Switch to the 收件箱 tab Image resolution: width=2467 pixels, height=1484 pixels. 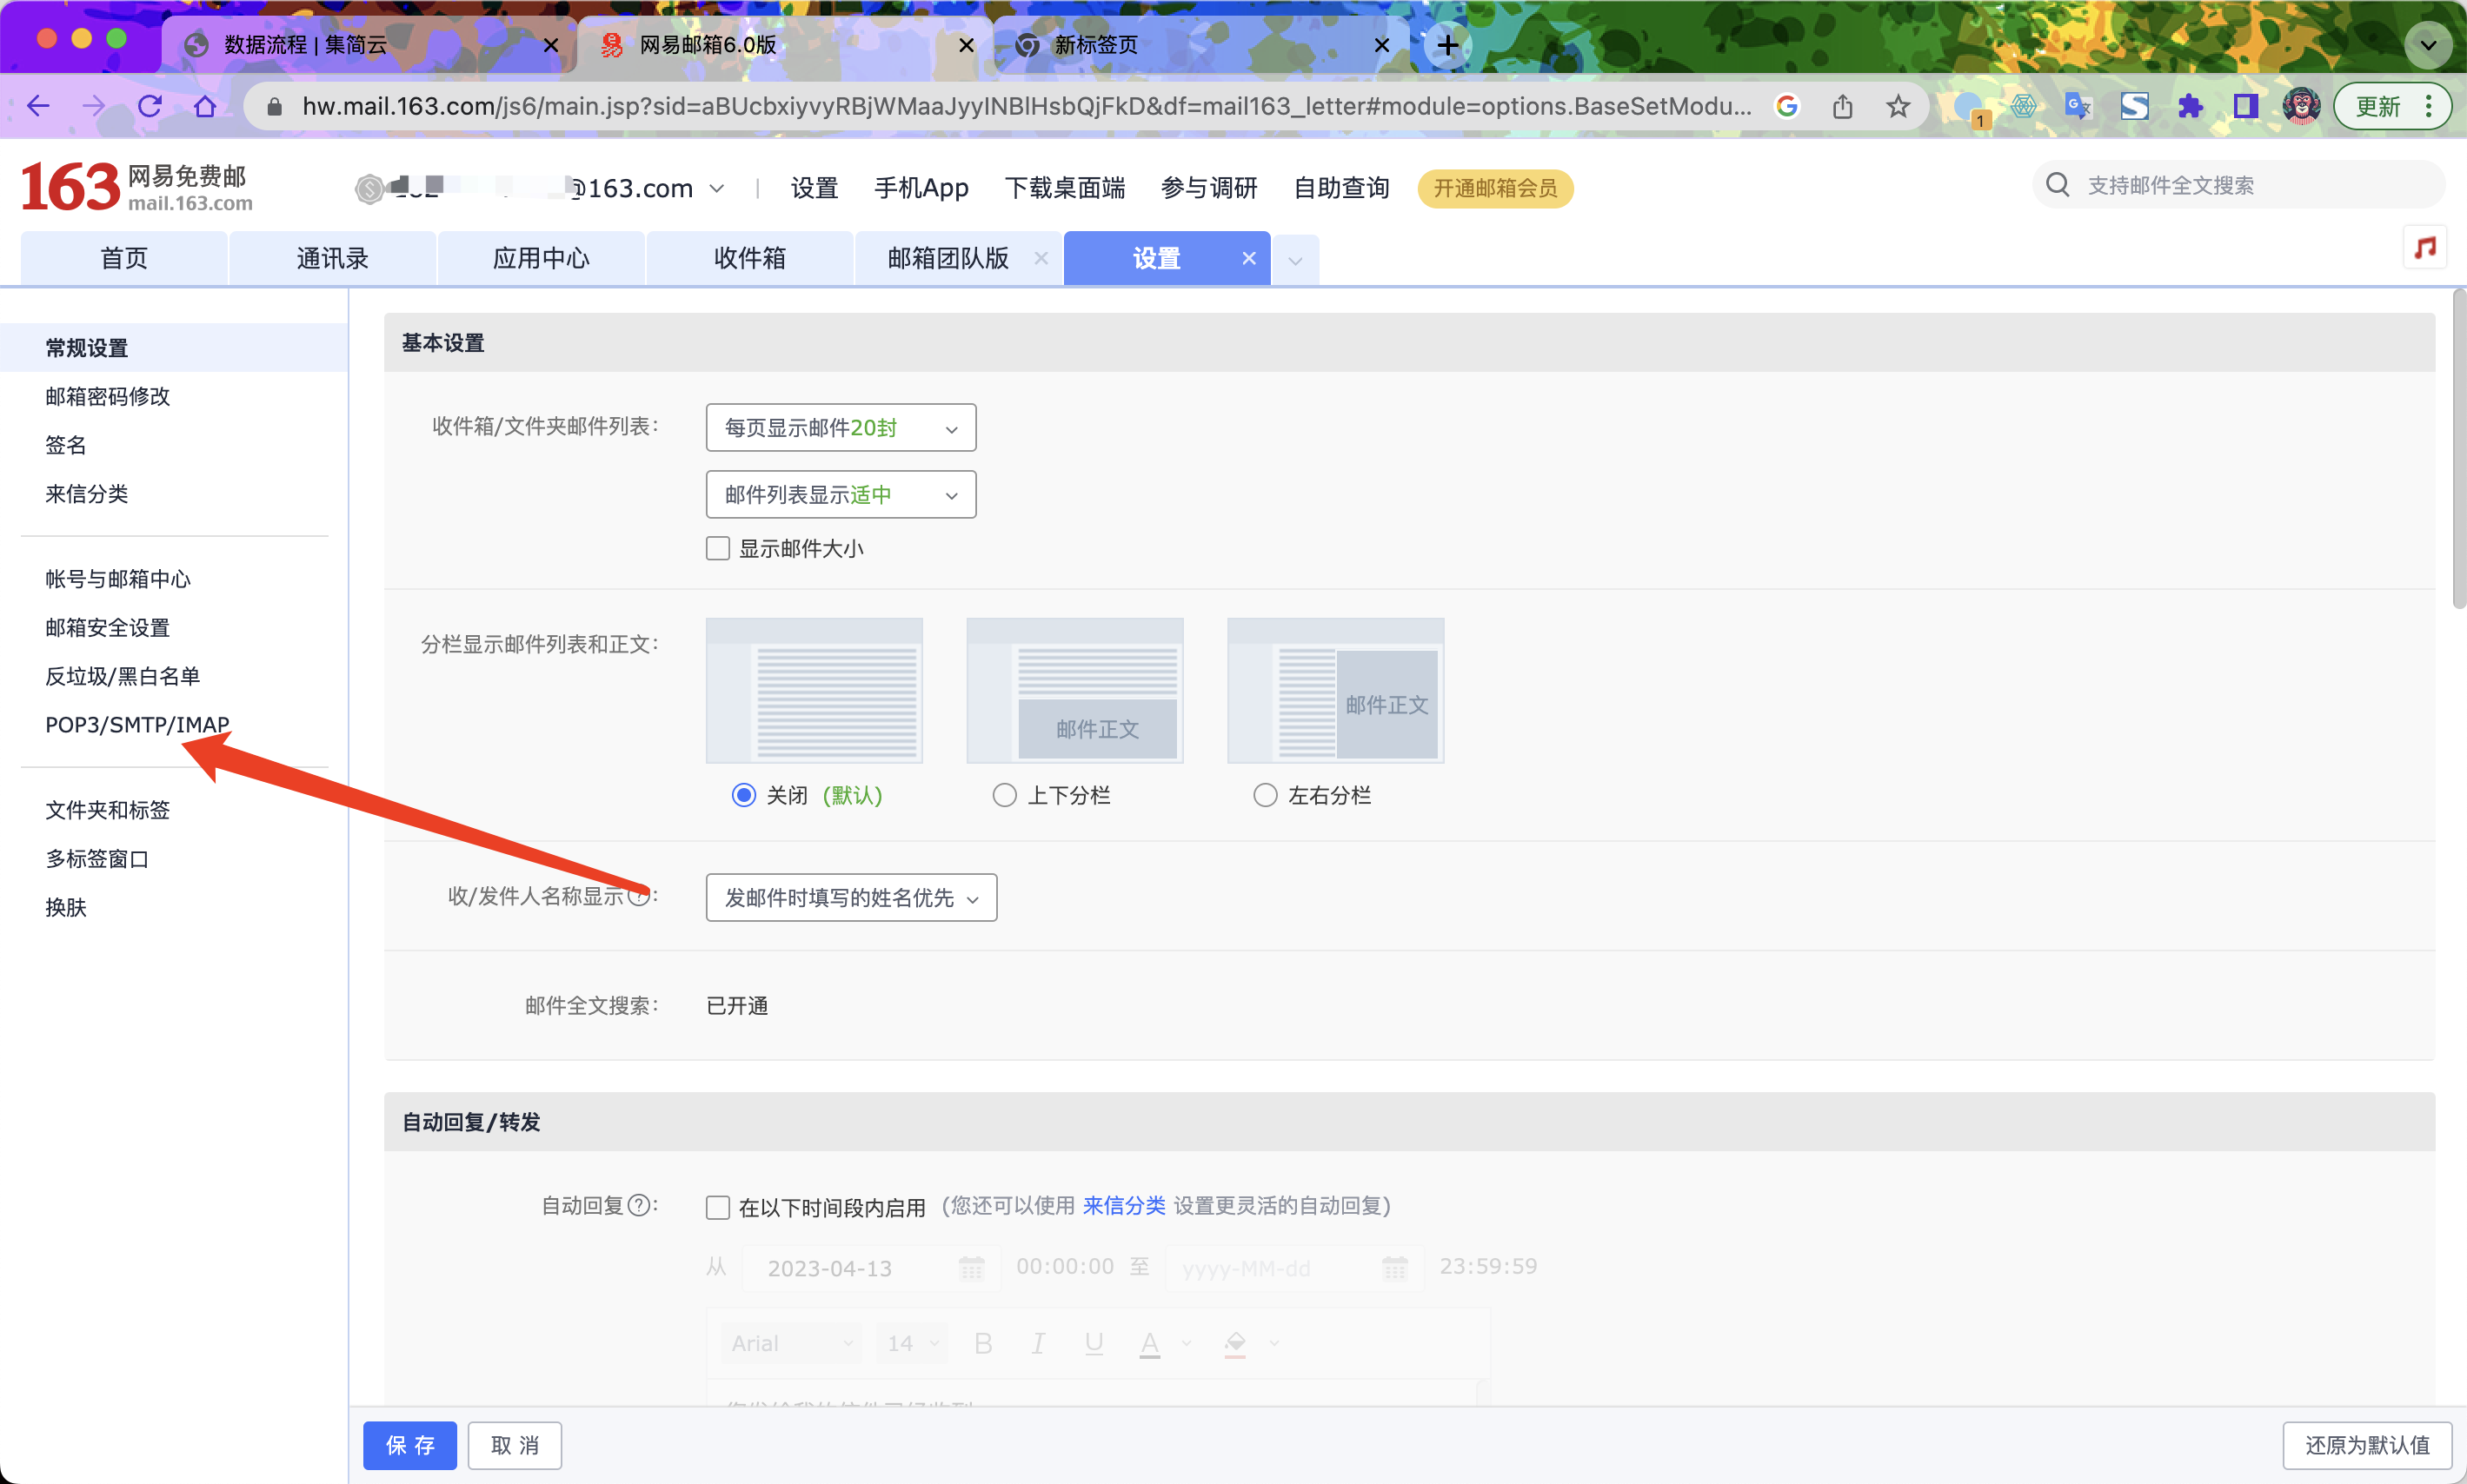(x=749, y=258)
